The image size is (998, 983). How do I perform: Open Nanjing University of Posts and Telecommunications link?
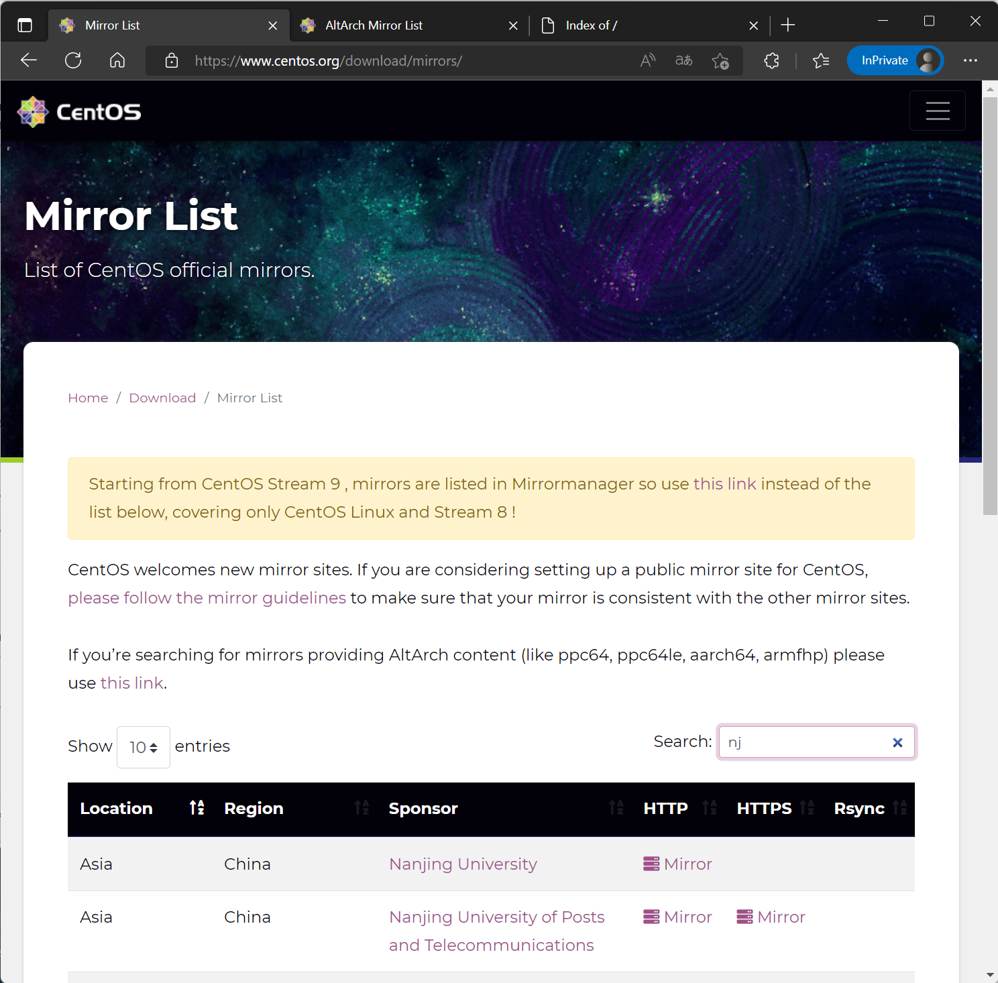pos(497,931)
